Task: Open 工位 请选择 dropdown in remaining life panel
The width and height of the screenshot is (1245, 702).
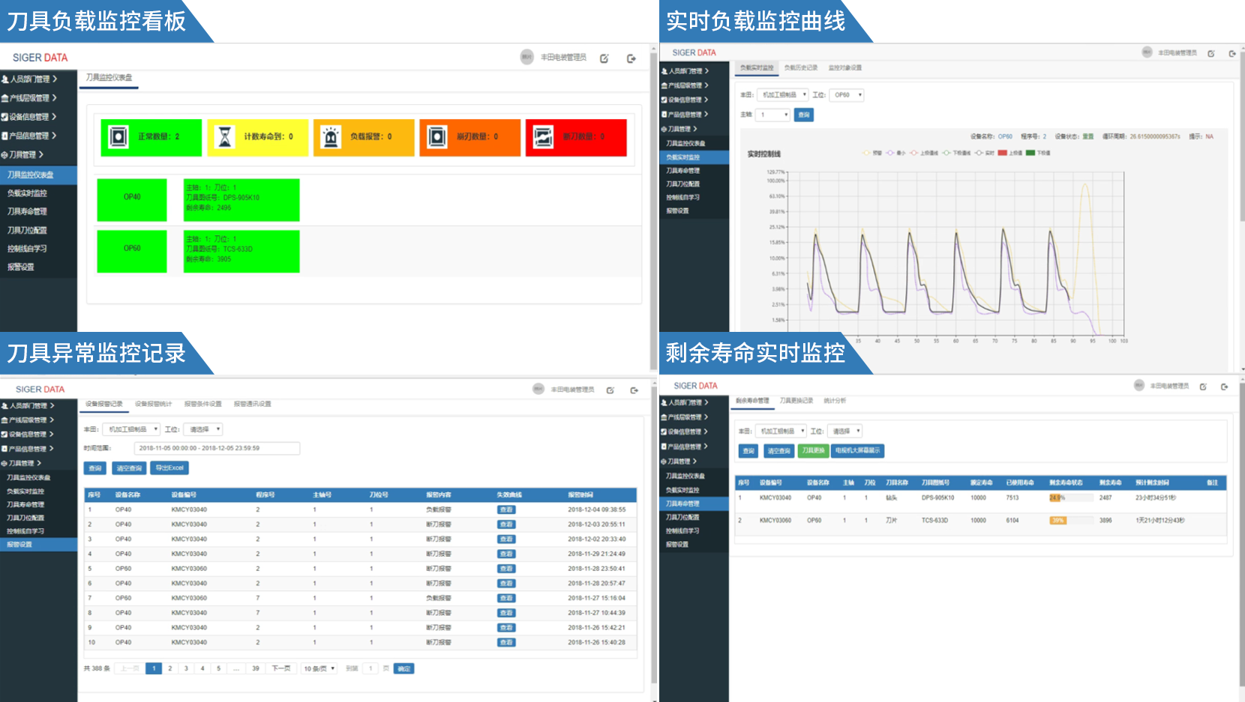Action: point(845,431)
